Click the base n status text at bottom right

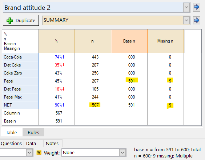tap(167, 153)
